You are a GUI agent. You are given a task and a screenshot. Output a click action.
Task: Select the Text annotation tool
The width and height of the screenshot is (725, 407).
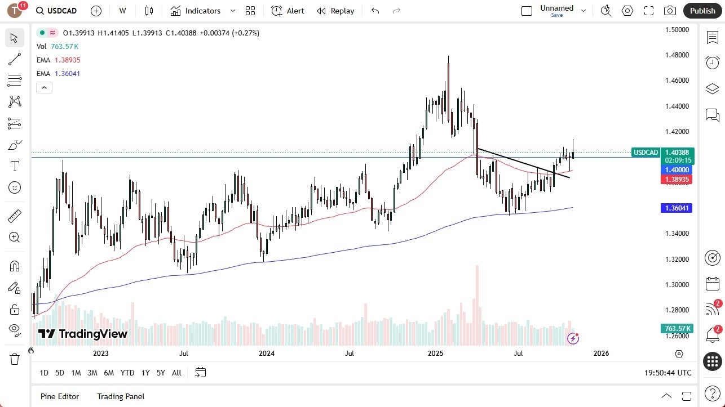(14, 166)
